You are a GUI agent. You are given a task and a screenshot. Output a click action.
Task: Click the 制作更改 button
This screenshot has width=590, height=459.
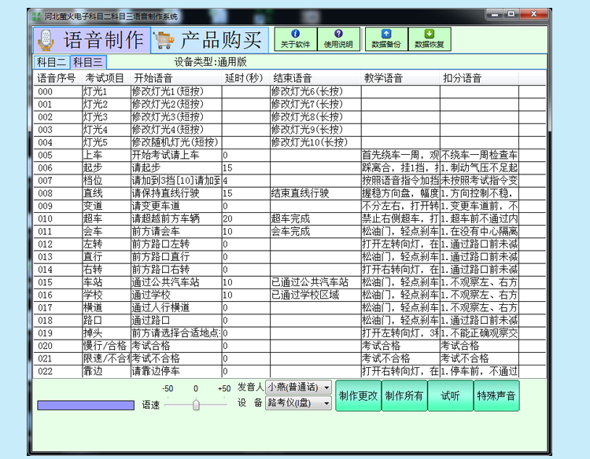pyautogui.click(x=358, y=395)
